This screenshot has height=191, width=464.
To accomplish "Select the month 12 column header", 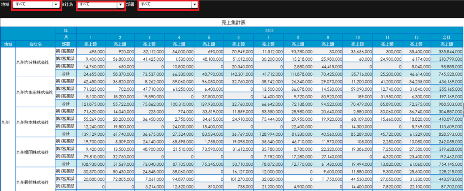I will (416, 37).
